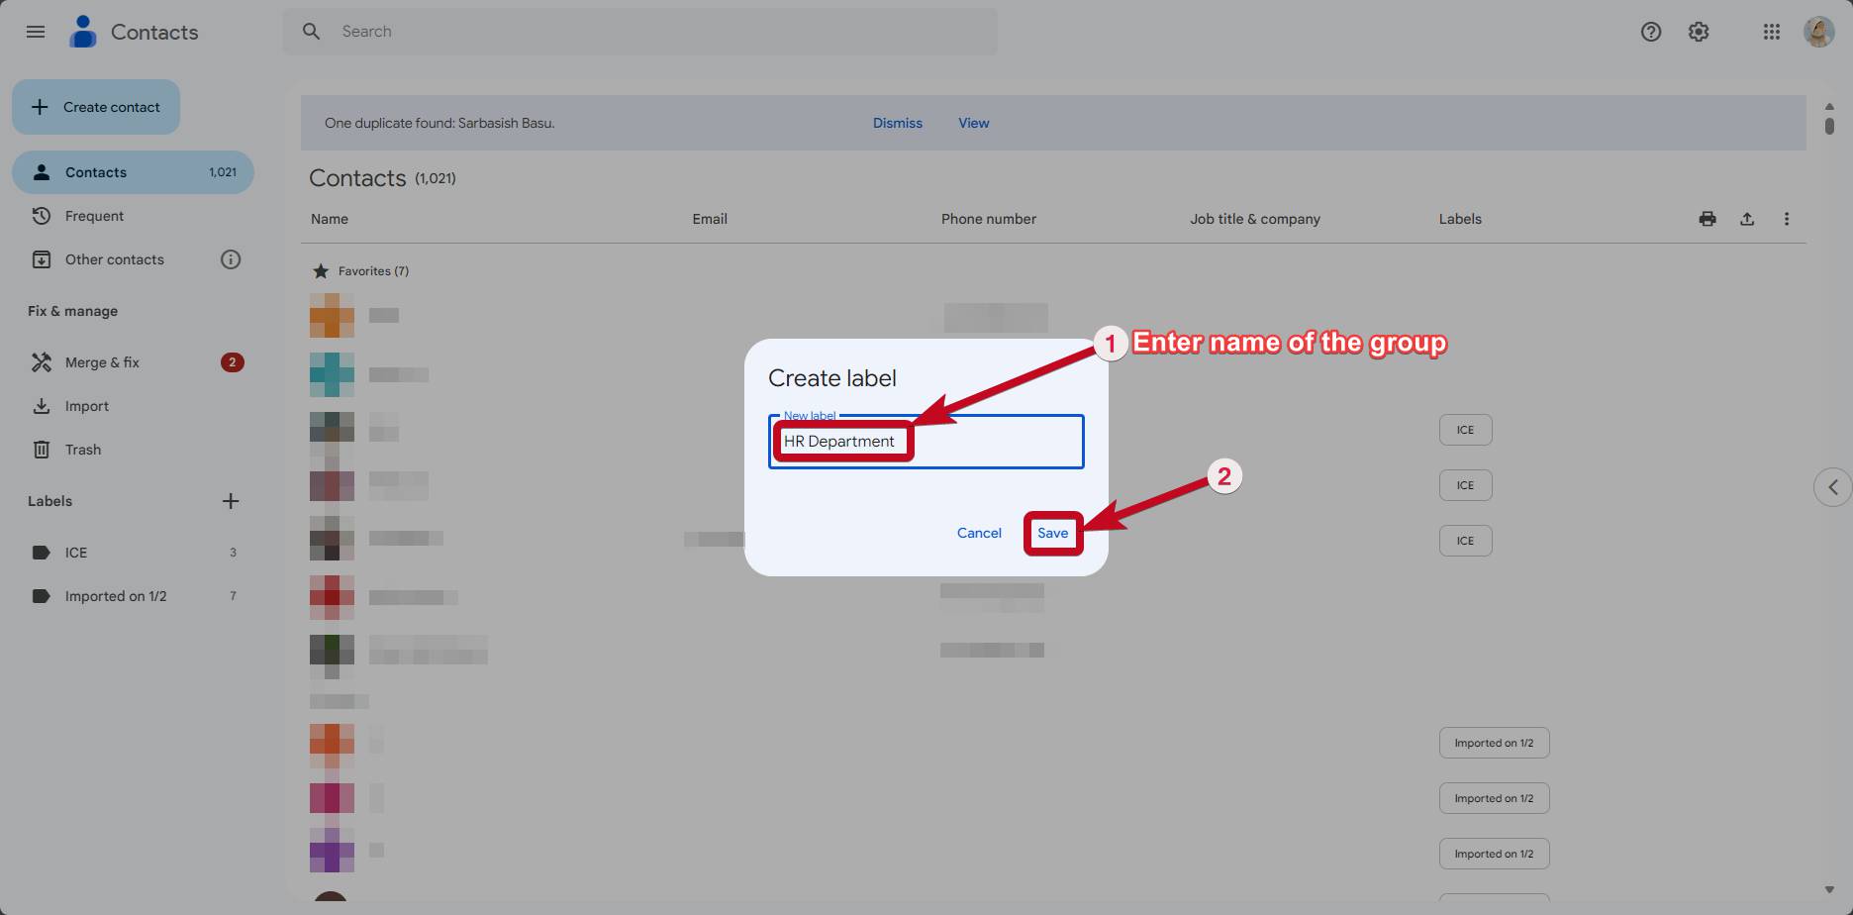Open the Google apps grid

1772,32
